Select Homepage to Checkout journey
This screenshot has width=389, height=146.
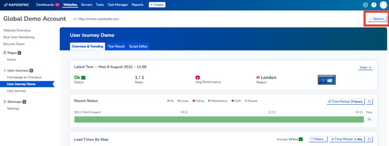coord(24,77)
